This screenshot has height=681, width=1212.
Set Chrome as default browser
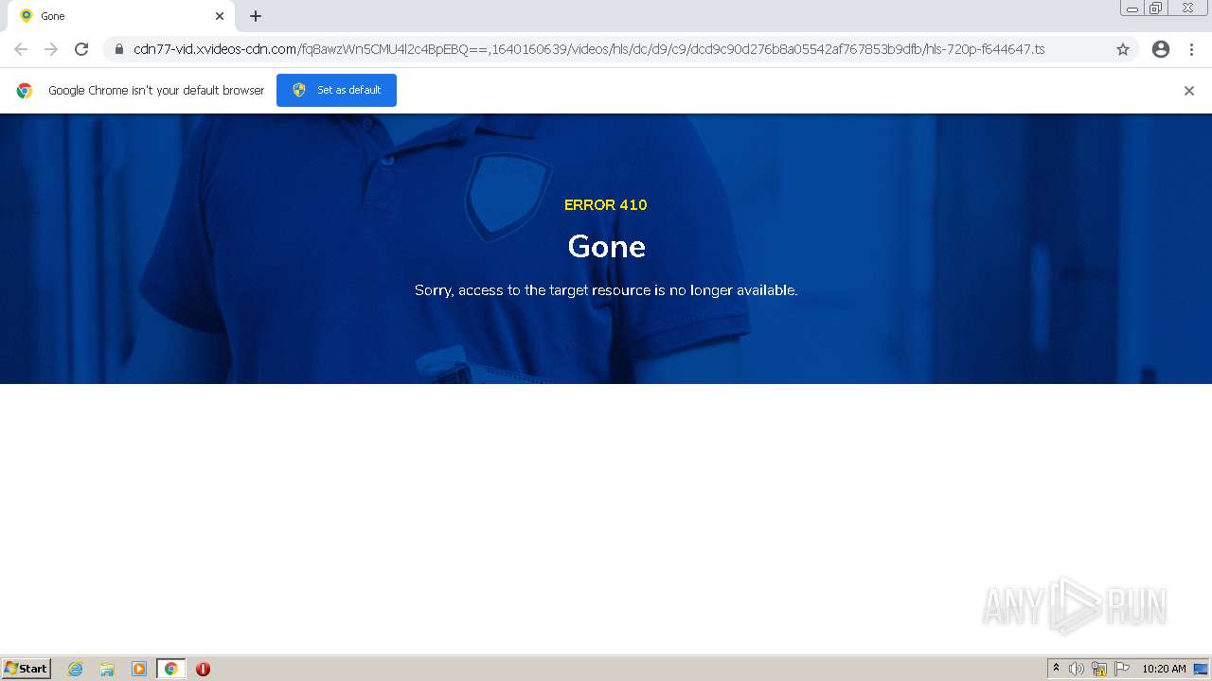pos(336,90)
